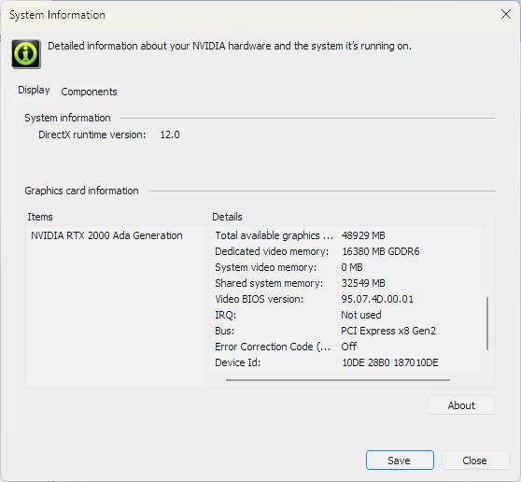Select the Display tab
Screen dimensions: 521x482
point(34,90)
